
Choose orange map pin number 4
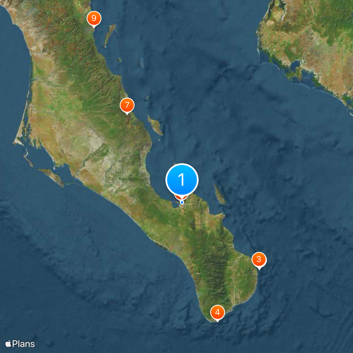218,313
